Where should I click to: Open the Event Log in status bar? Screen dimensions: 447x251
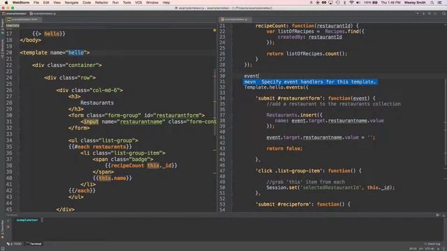[x=432, y=244]
